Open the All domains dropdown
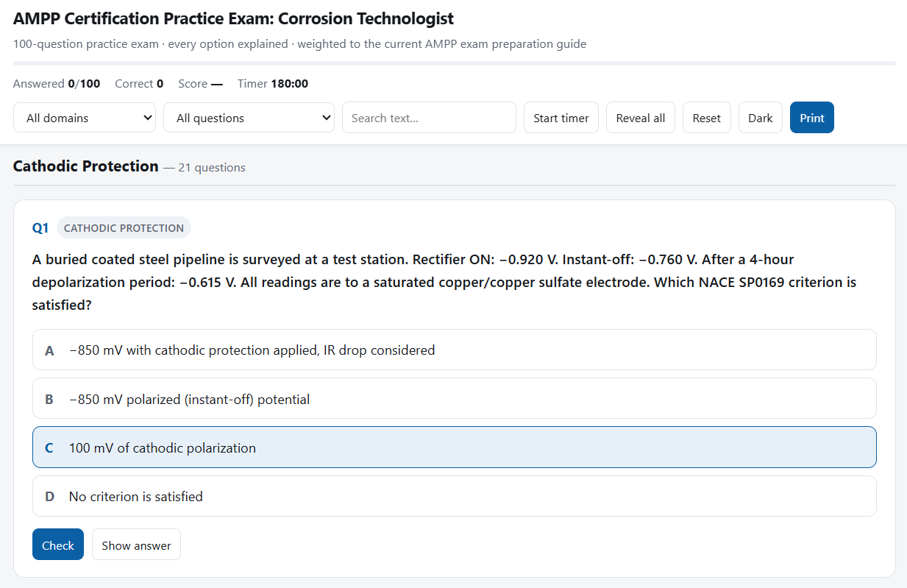 [x=85, y=118]
